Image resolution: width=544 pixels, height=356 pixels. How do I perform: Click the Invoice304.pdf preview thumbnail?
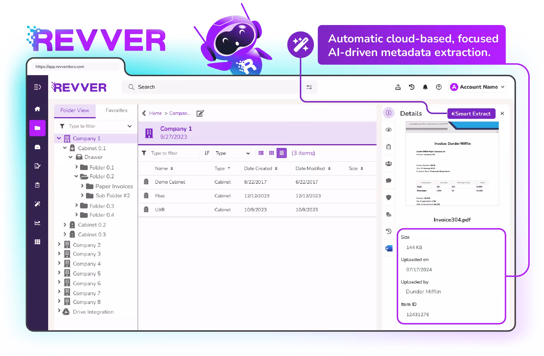(x=452, y=163)
